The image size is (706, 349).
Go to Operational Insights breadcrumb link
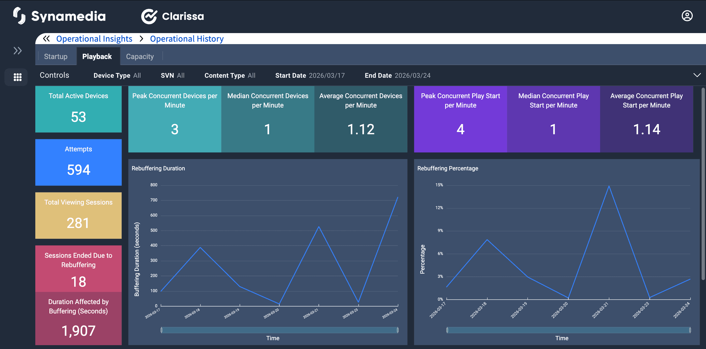pyautogui.click(x=94, y=39)
